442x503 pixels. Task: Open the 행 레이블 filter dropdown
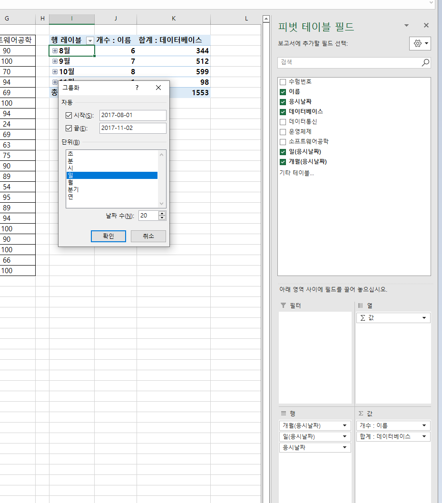(x=89, y=40)
